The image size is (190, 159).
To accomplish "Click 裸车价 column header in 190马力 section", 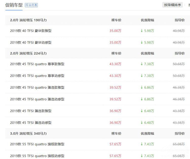I will pyautogui.click(x=116, y=20).
